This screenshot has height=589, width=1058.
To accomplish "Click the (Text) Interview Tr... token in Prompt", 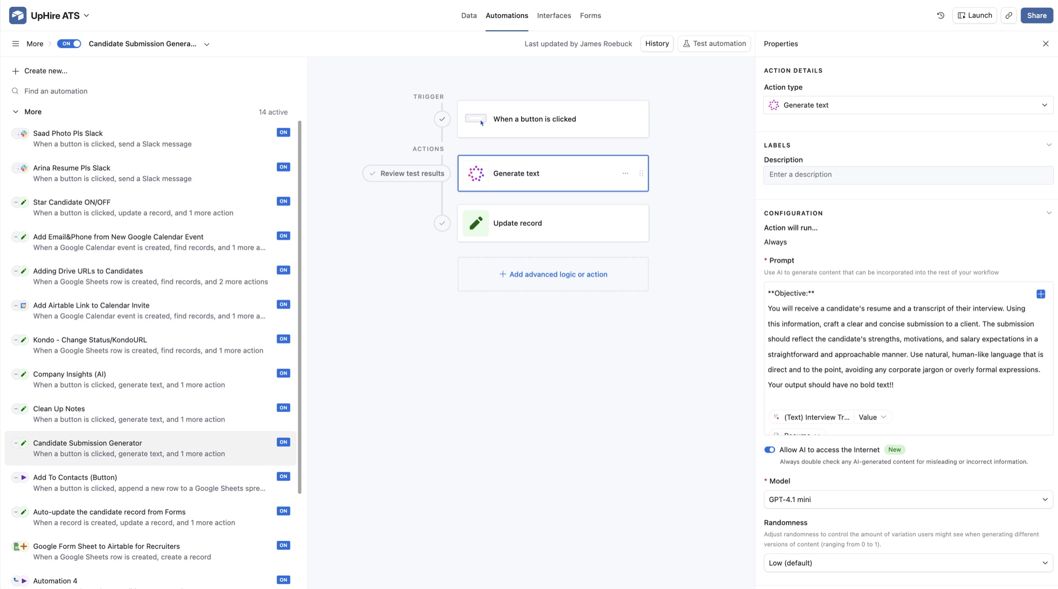I will coord(811,417).
